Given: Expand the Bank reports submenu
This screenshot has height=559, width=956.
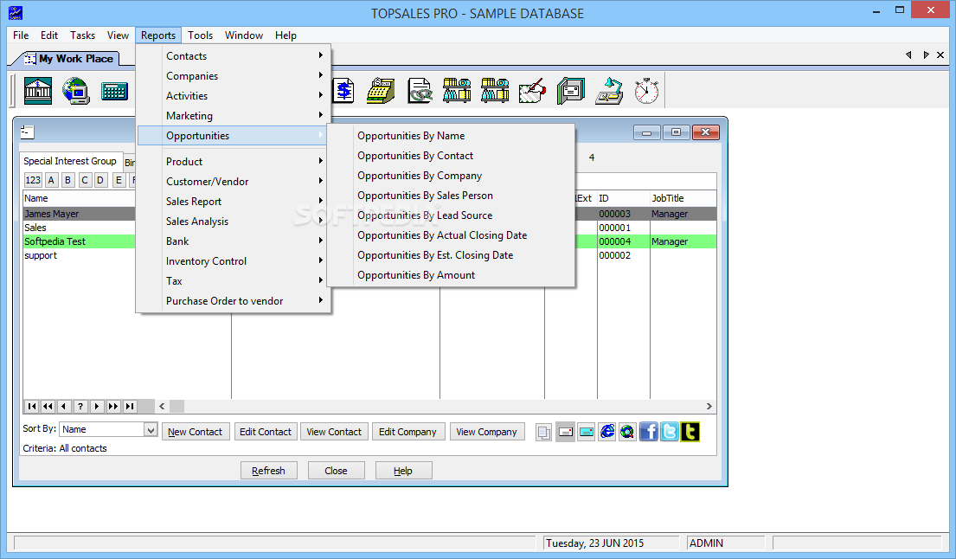Looking at the screenshot, I should [234, 241].
